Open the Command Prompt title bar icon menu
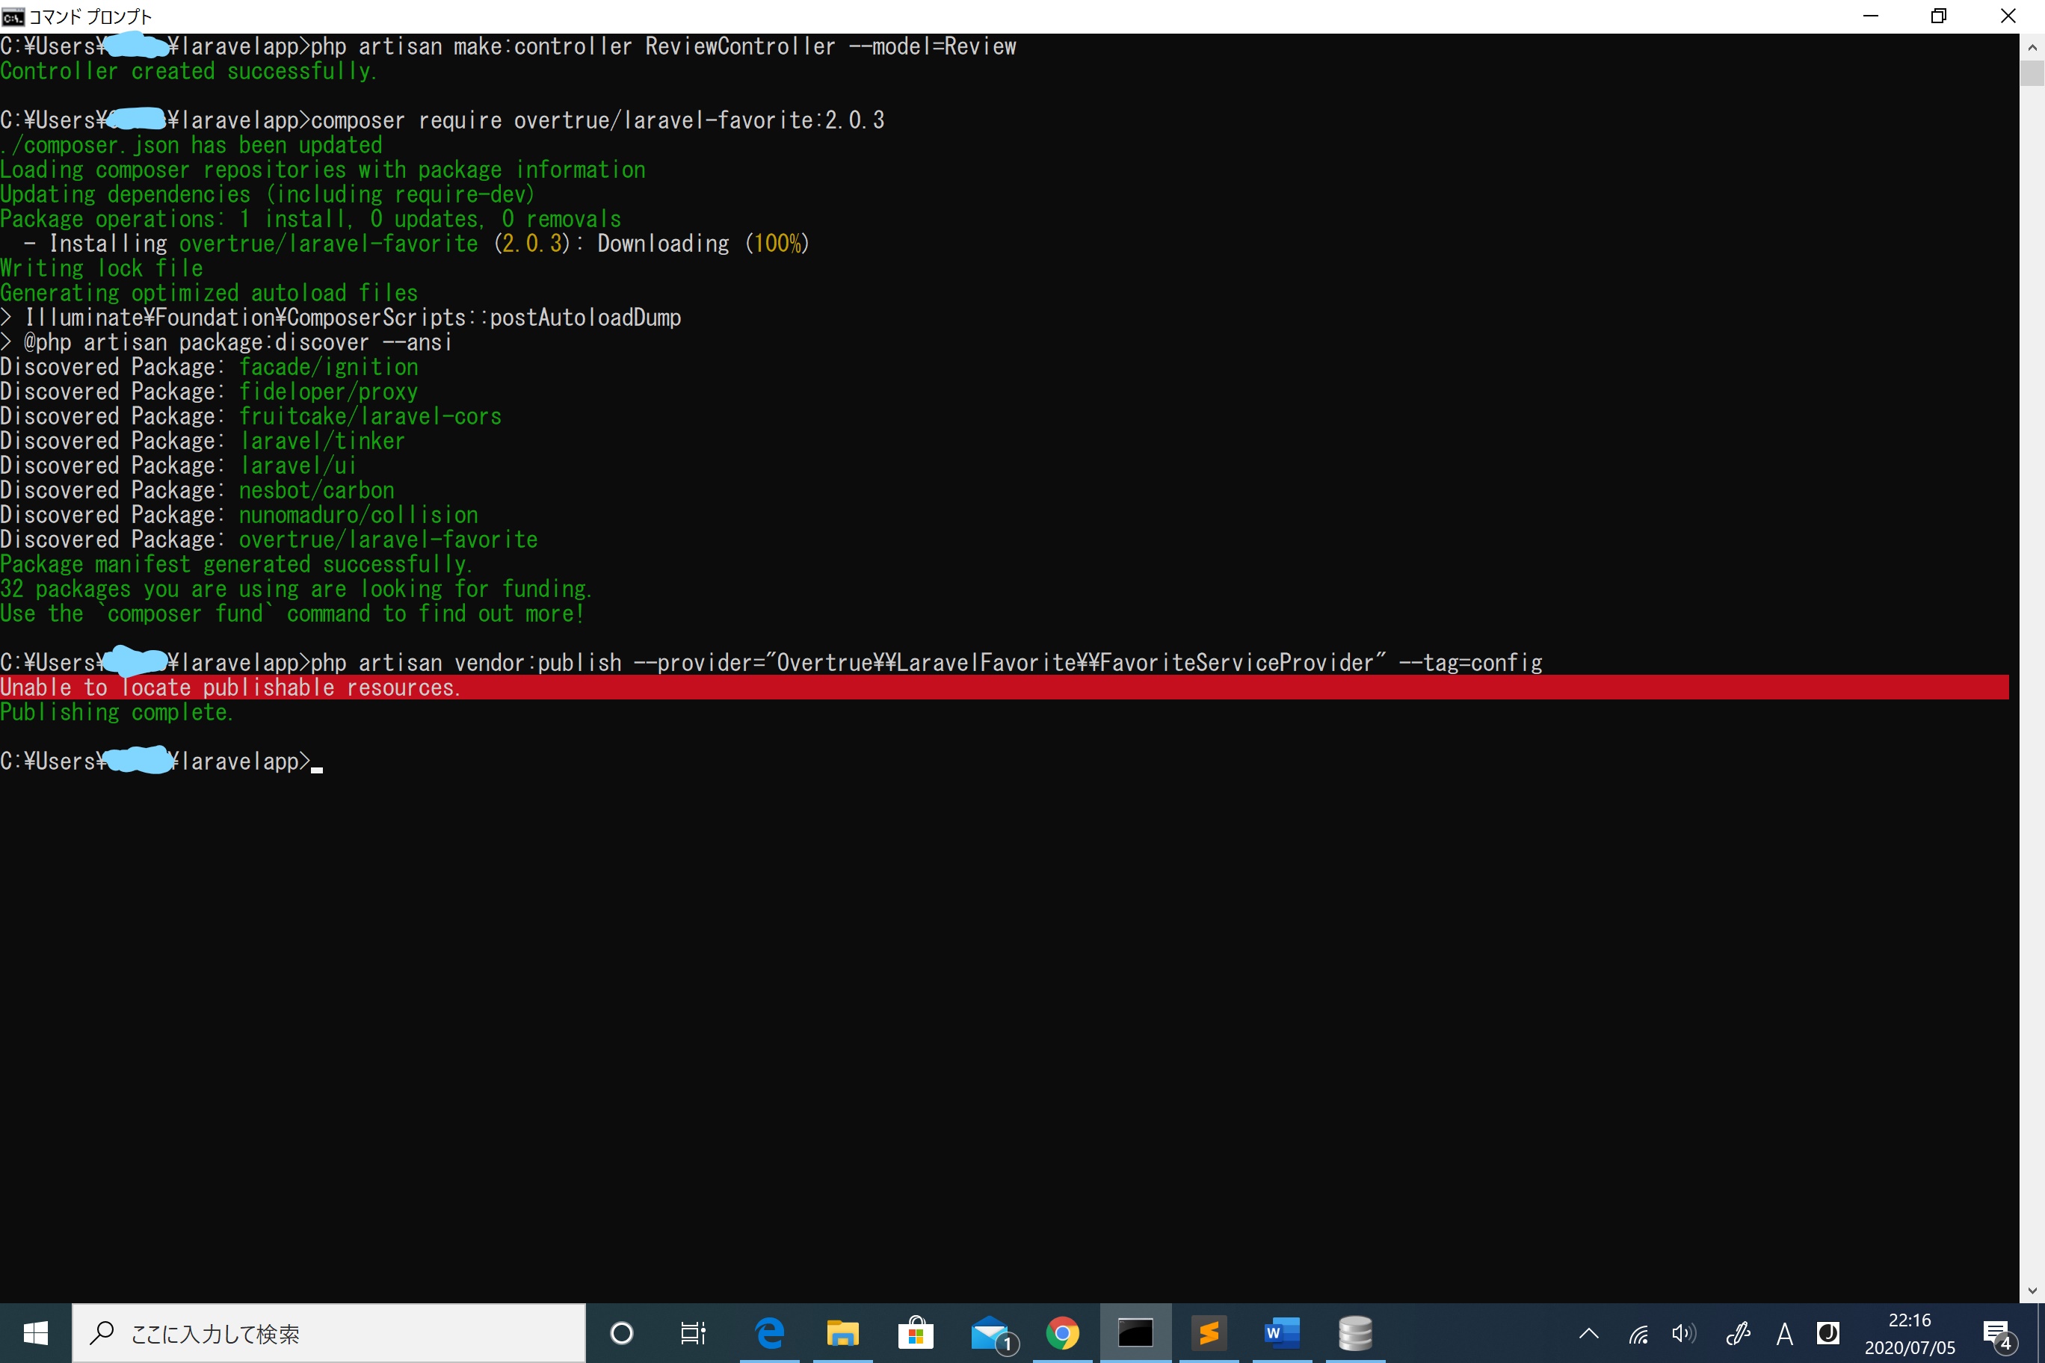Screen dimensions: 2045x1363 (x=13, y=16)
